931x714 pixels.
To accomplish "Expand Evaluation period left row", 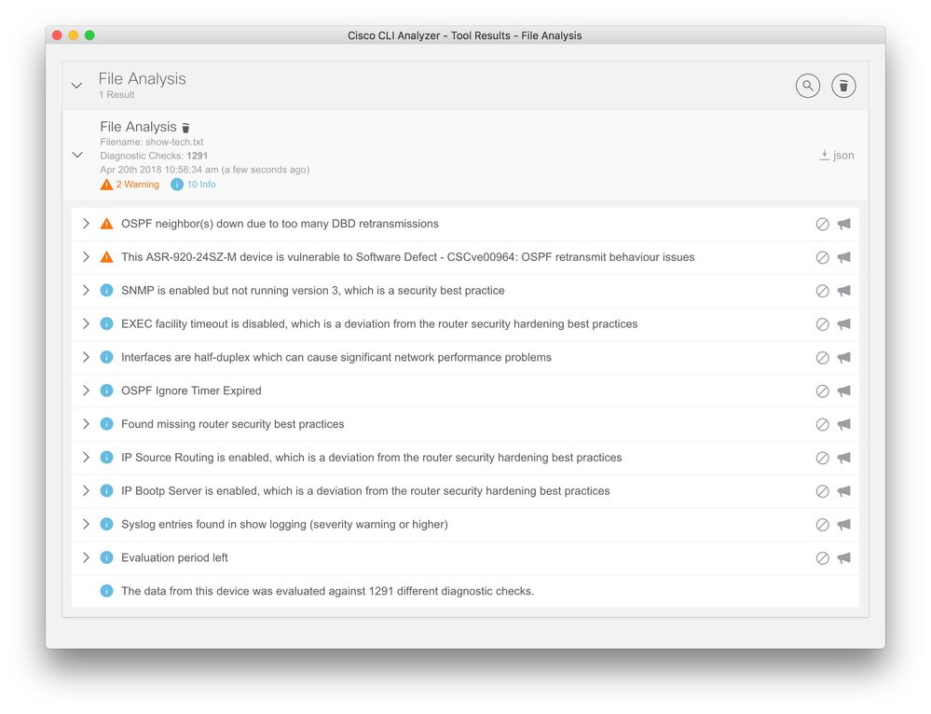I will coord(86,557).
